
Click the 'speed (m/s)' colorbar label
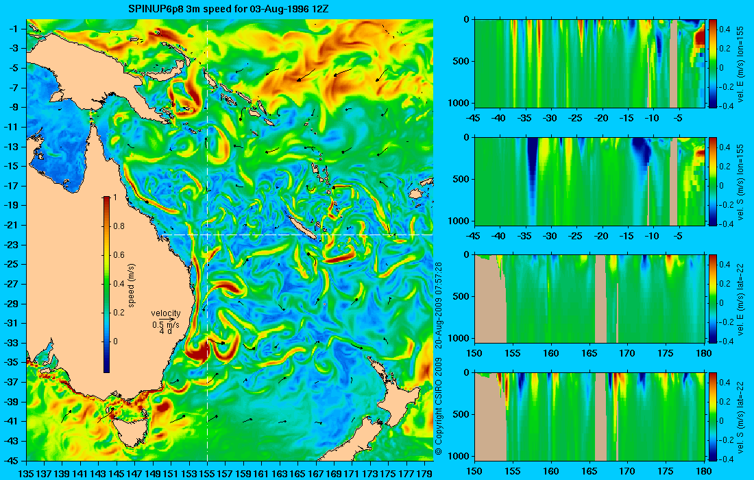tap(132, 285)
